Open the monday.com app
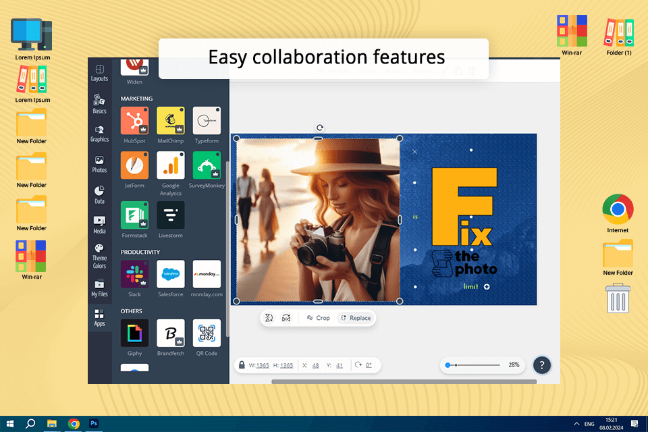The height and width of the screenshot is (432, 648). 207,274
